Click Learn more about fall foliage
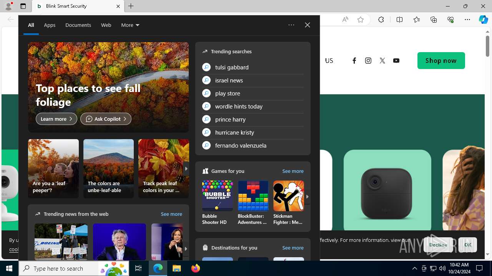This screenshot has height=276, width=492. [x=57, y=119]
